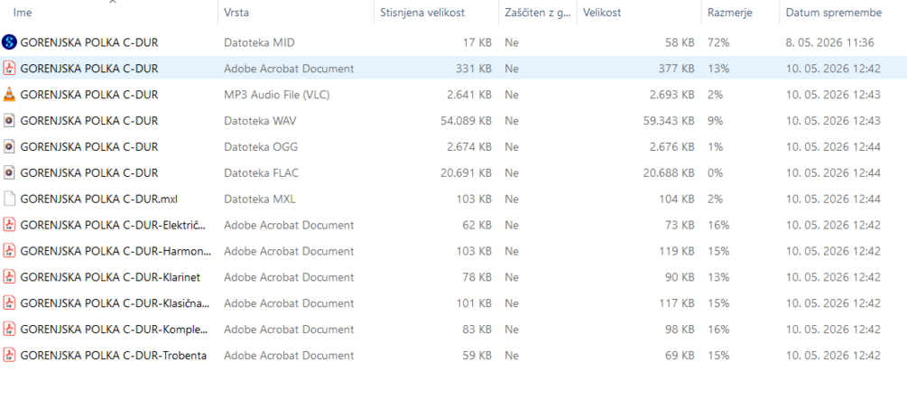The width and height of the screenshot is (907, 409).
Task: Select the VLC cone icon of MP3 file
Action: [x=9, y=94]
